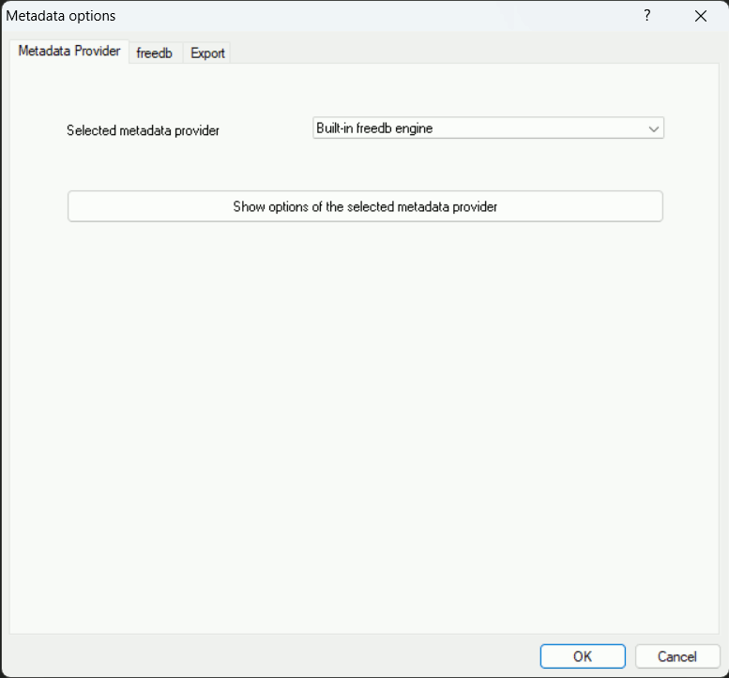Expand the metadata provider dropdown arrow
Image resolution: width=729 pixels, height=678 pixels.
(653, 129)
